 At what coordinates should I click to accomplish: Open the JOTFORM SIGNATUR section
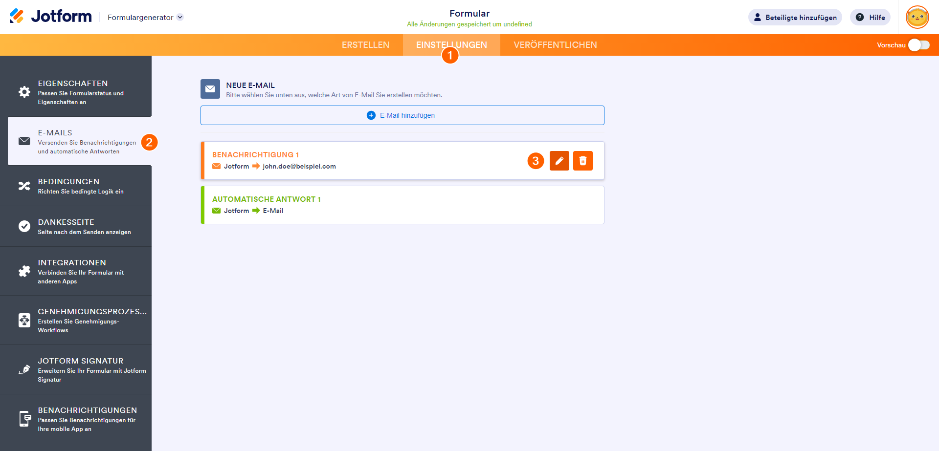click(x=76, y=369)
